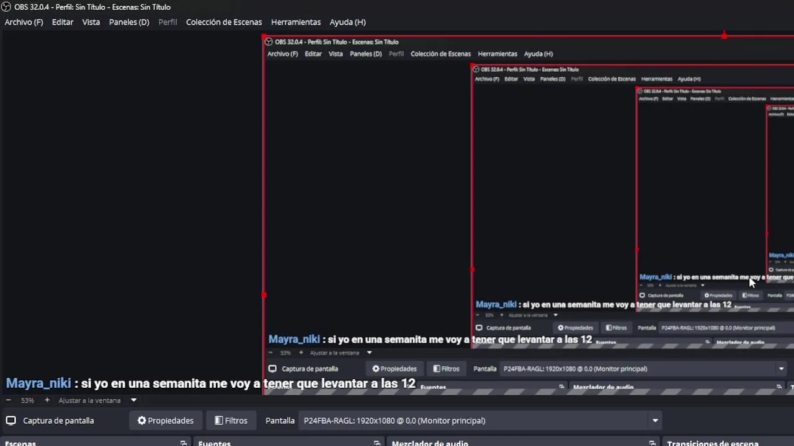Image resolution: width=794 pixels, height=446 pixels.
Task: Expand the main preview scaling dropdown arrow
Action: point(133,400)
